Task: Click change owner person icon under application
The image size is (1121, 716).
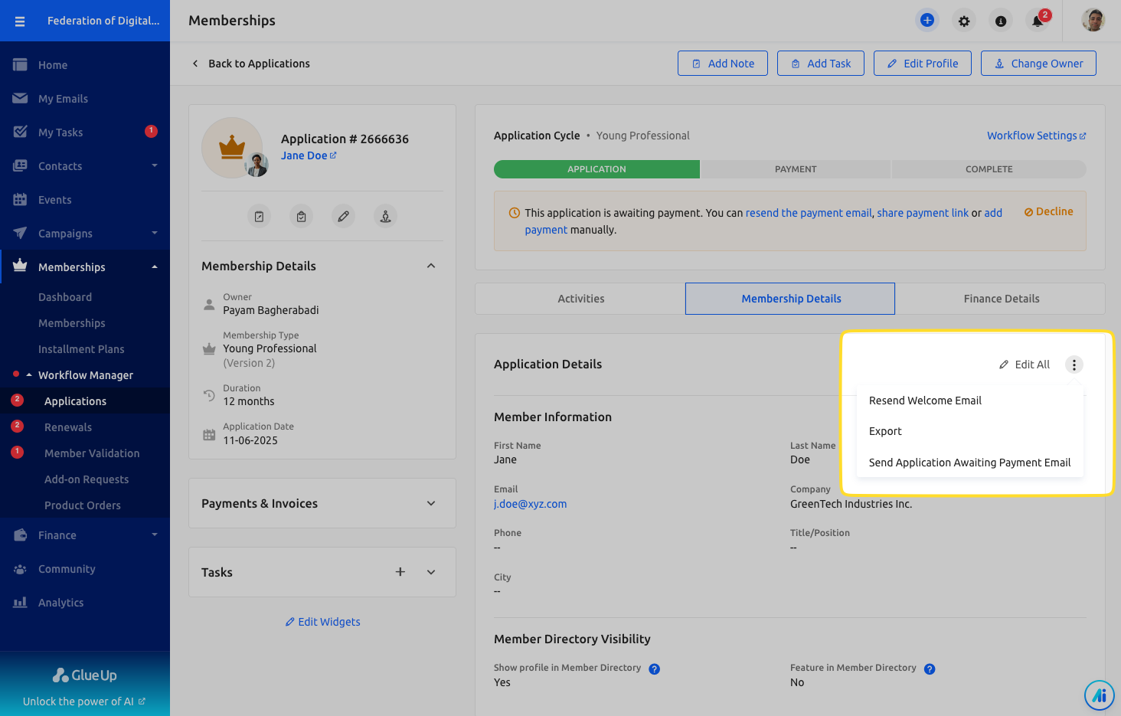Action: (386, 217)
